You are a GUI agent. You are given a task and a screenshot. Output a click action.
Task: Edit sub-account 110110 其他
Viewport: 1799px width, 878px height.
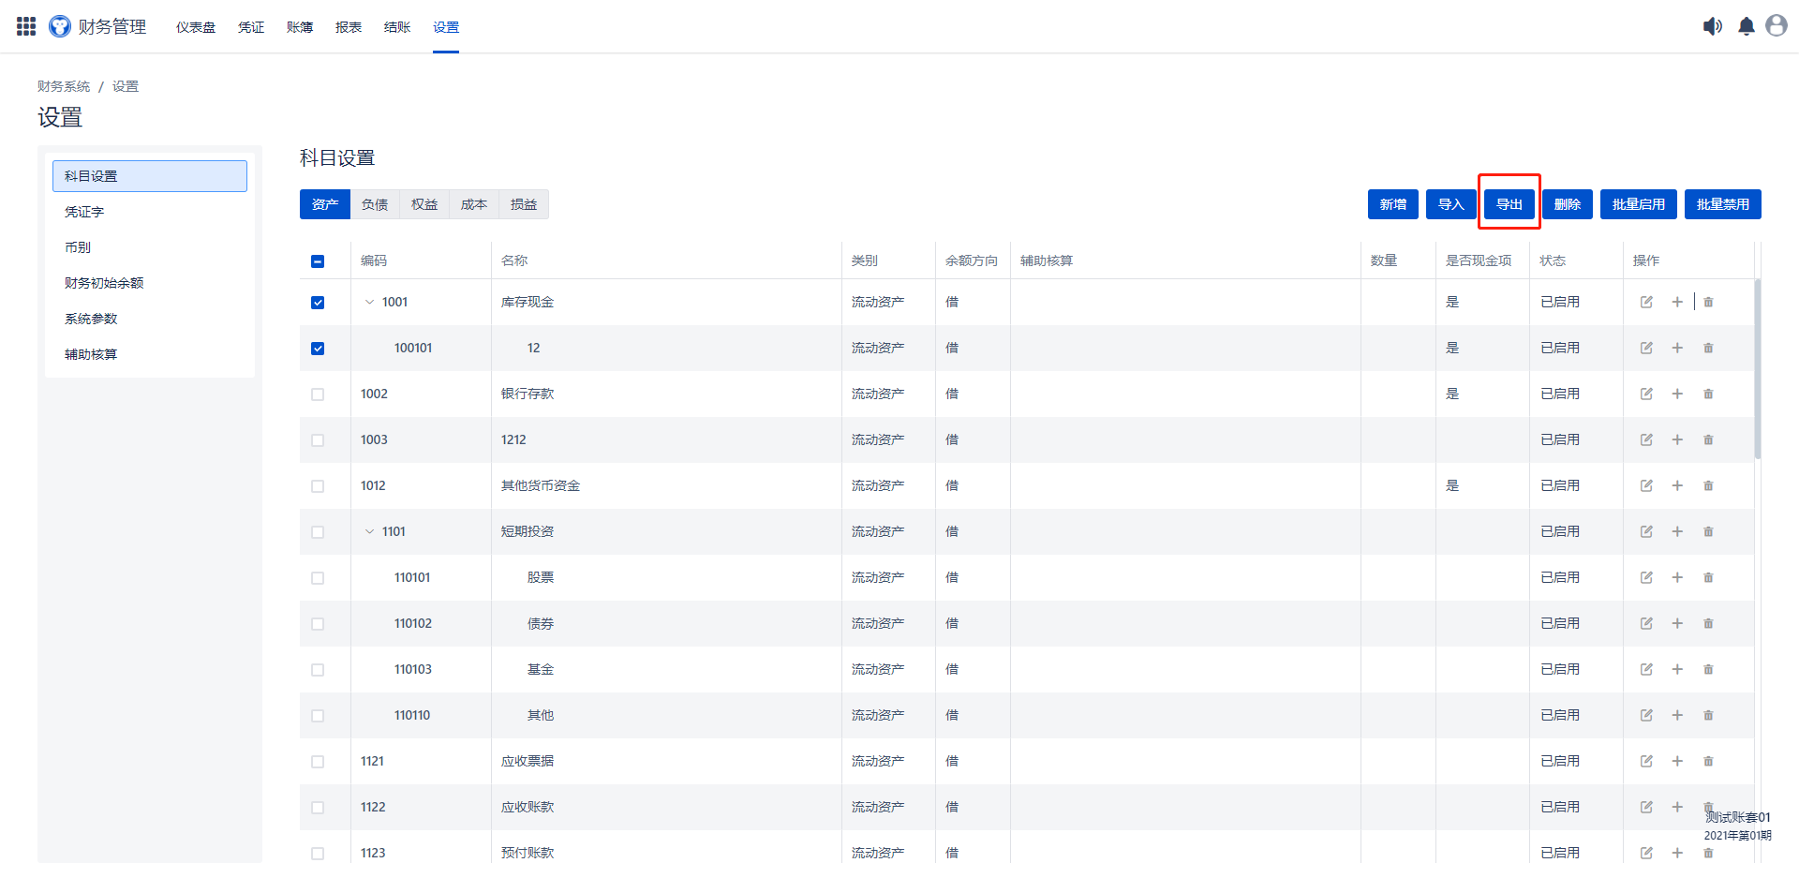click(x=1646, y=715)
